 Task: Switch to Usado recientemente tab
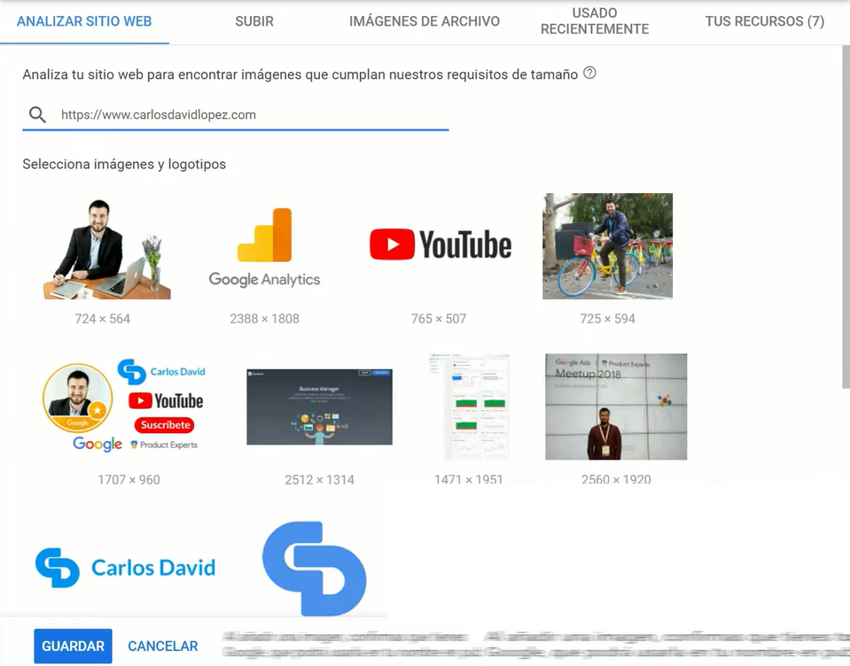coord(595,21)
